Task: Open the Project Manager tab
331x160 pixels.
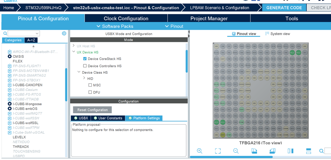Action: point(209,18)
